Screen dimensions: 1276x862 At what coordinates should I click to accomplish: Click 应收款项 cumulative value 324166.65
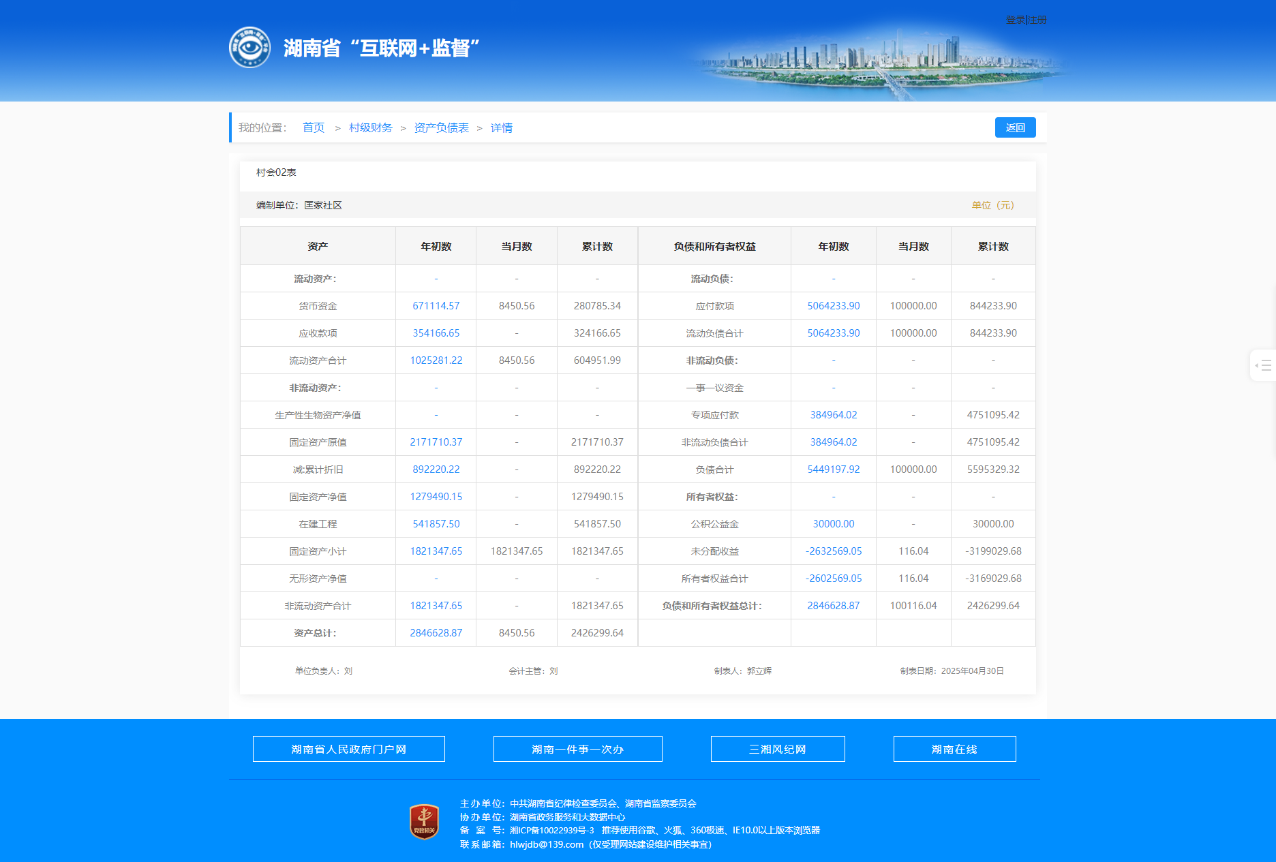597,333
